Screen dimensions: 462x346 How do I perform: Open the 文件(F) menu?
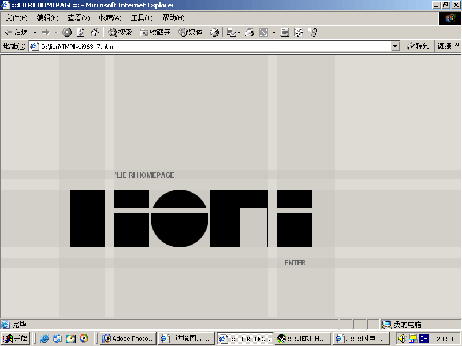16,18
